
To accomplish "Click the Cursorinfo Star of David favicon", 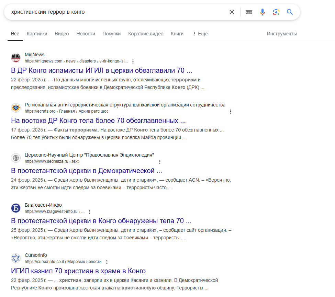I will [16, 258].
